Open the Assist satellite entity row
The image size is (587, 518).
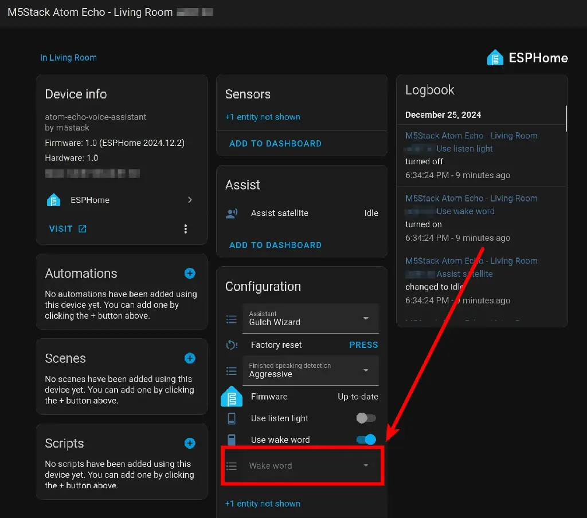pyautogui.click(x=302, y=213)
